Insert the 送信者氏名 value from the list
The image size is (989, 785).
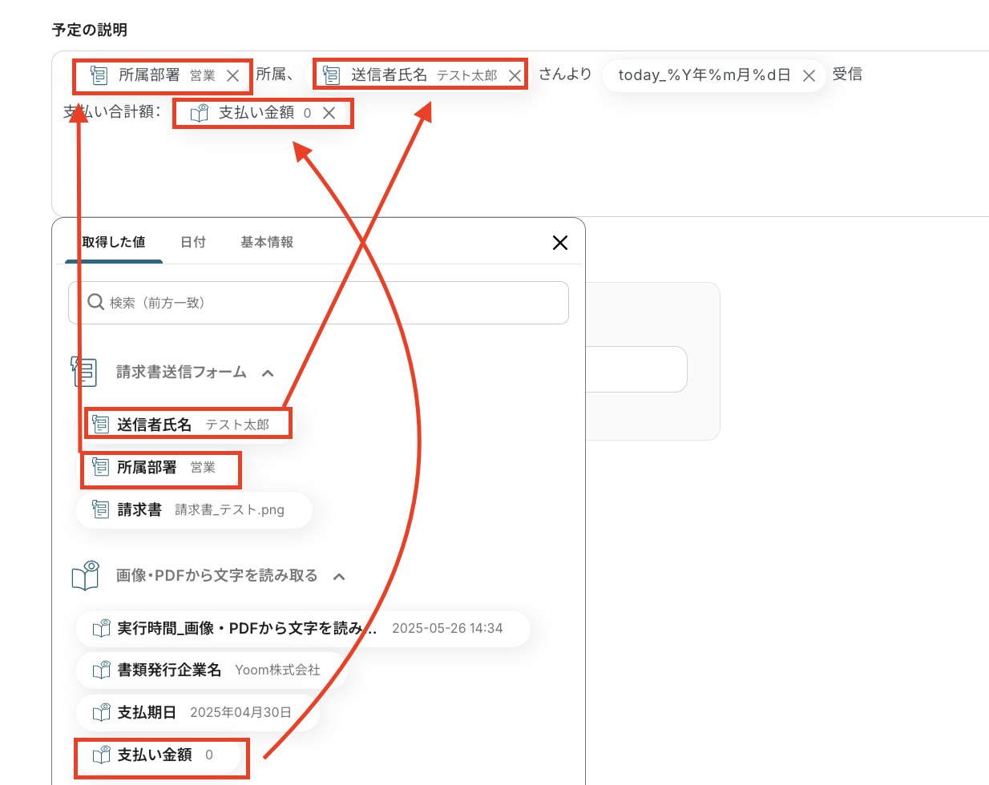(184, 425)
